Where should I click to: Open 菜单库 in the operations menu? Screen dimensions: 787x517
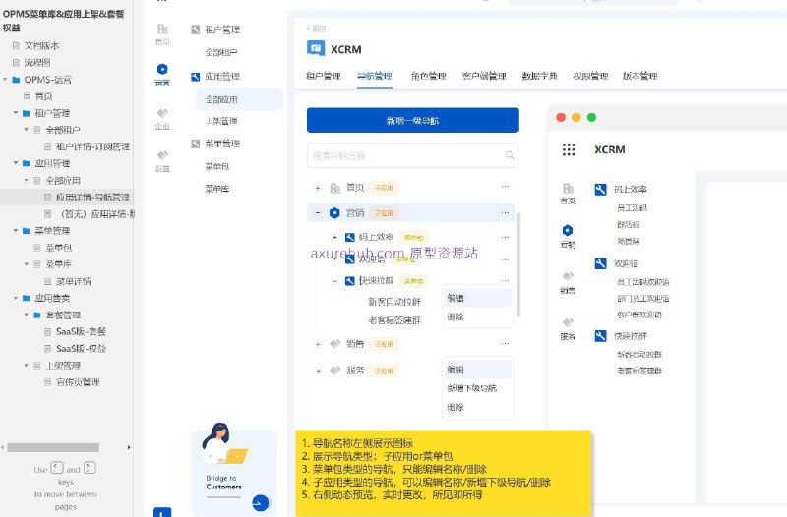217,189
